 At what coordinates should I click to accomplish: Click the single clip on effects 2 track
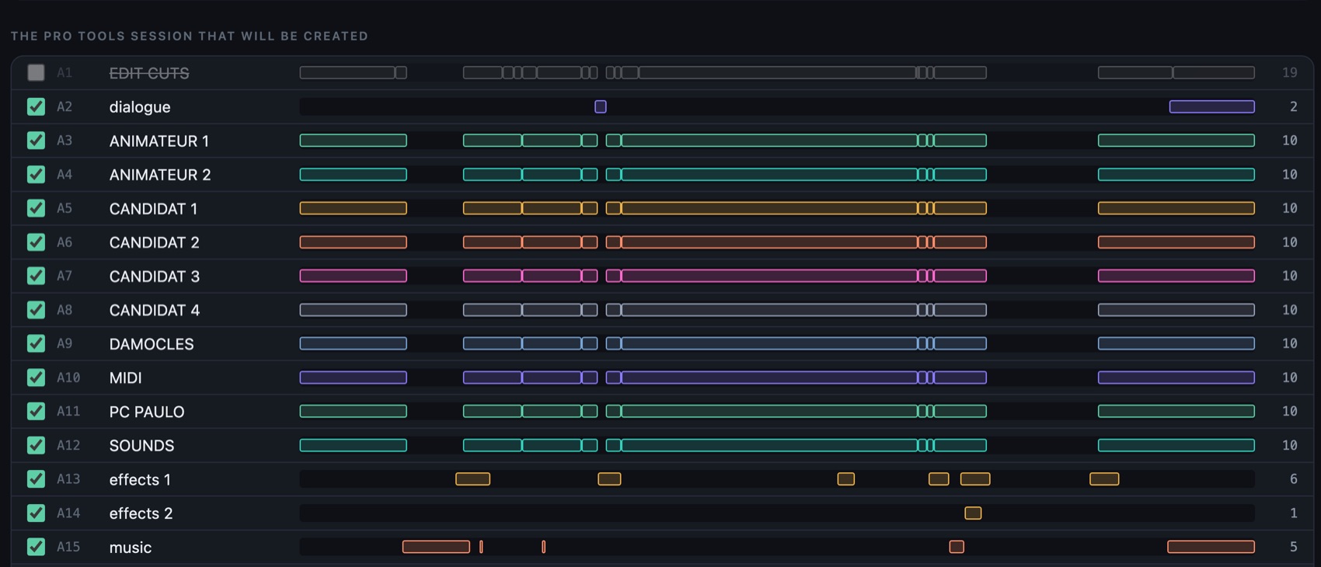973,513
